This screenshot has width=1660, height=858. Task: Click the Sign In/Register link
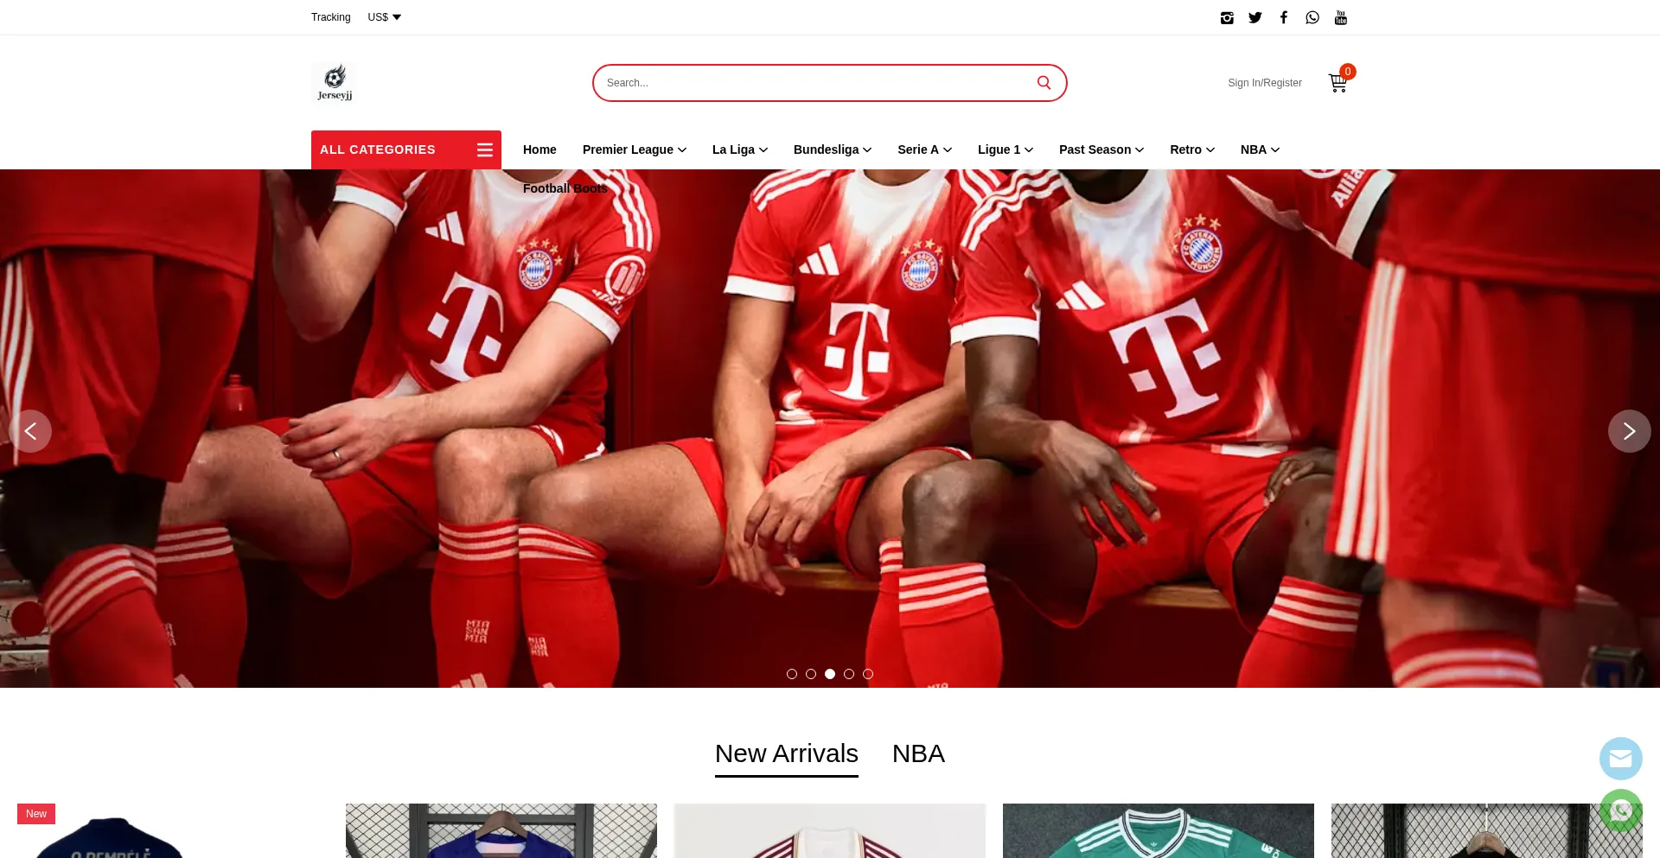tap(1264, 83)
